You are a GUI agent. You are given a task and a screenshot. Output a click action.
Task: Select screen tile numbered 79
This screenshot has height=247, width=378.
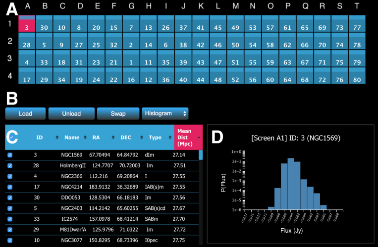coord(357,58)
